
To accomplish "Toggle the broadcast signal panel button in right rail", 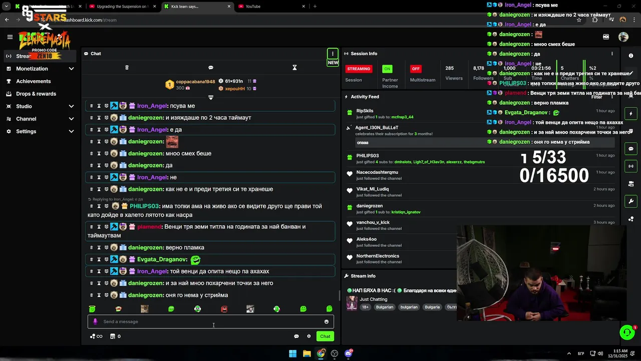I will coord(631,166).
